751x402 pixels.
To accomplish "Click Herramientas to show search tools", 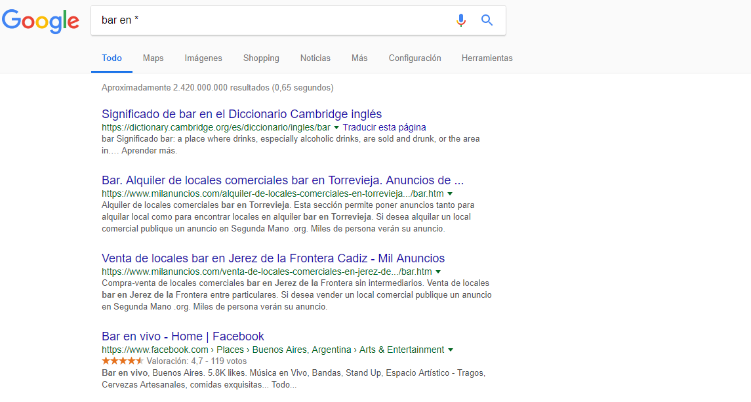I will (487, 58).
